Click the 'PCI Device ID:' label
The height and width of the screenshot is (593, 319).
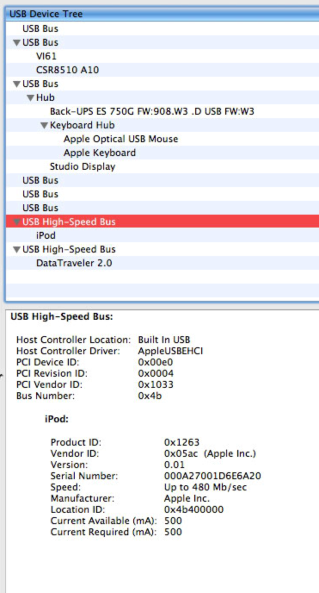tap(48, 362)
